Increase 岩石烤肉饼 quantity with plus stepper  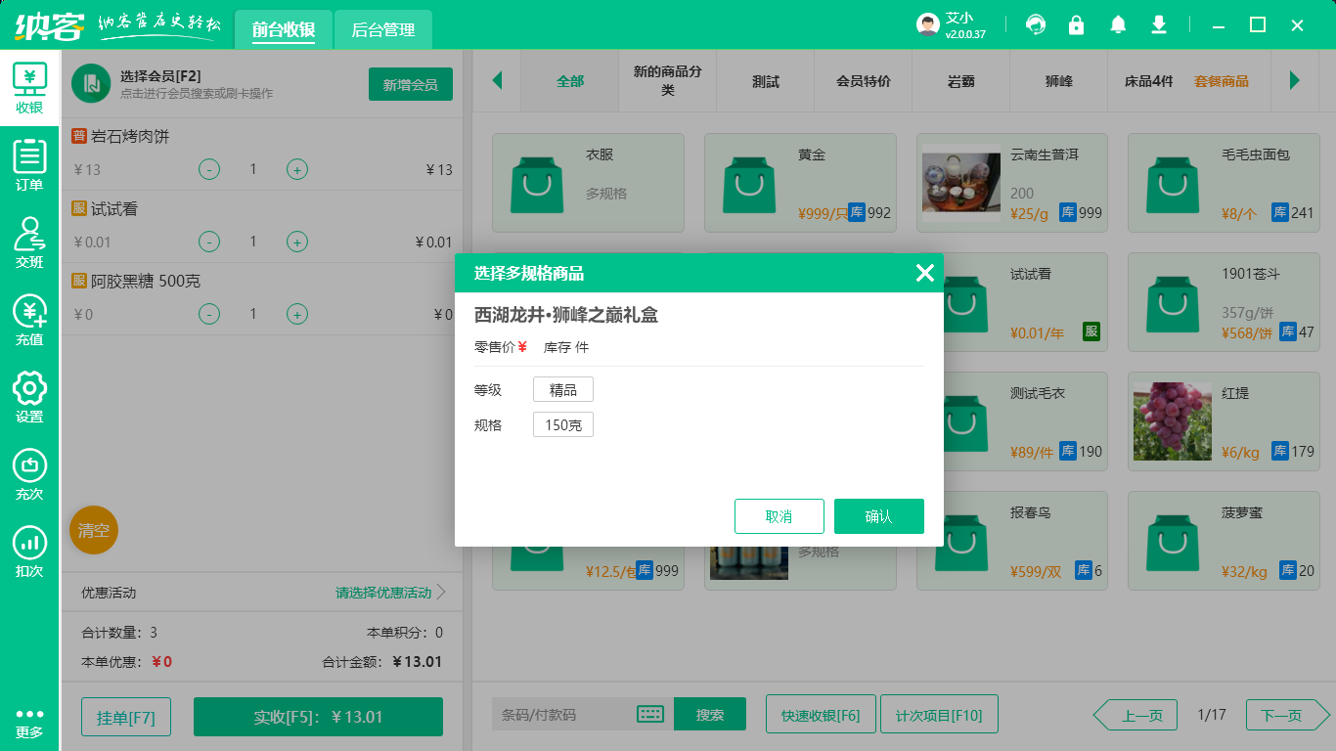[296, 168]
